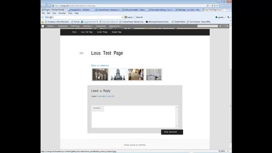Click the small Edit button beside page title
Viewport: 272px width, 153px height.
pyautogui.click(x=81, y=53)
